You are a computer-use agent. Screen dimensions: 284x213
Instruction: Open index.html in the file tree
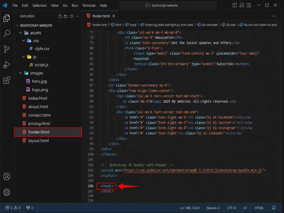(x=38, y=98)
